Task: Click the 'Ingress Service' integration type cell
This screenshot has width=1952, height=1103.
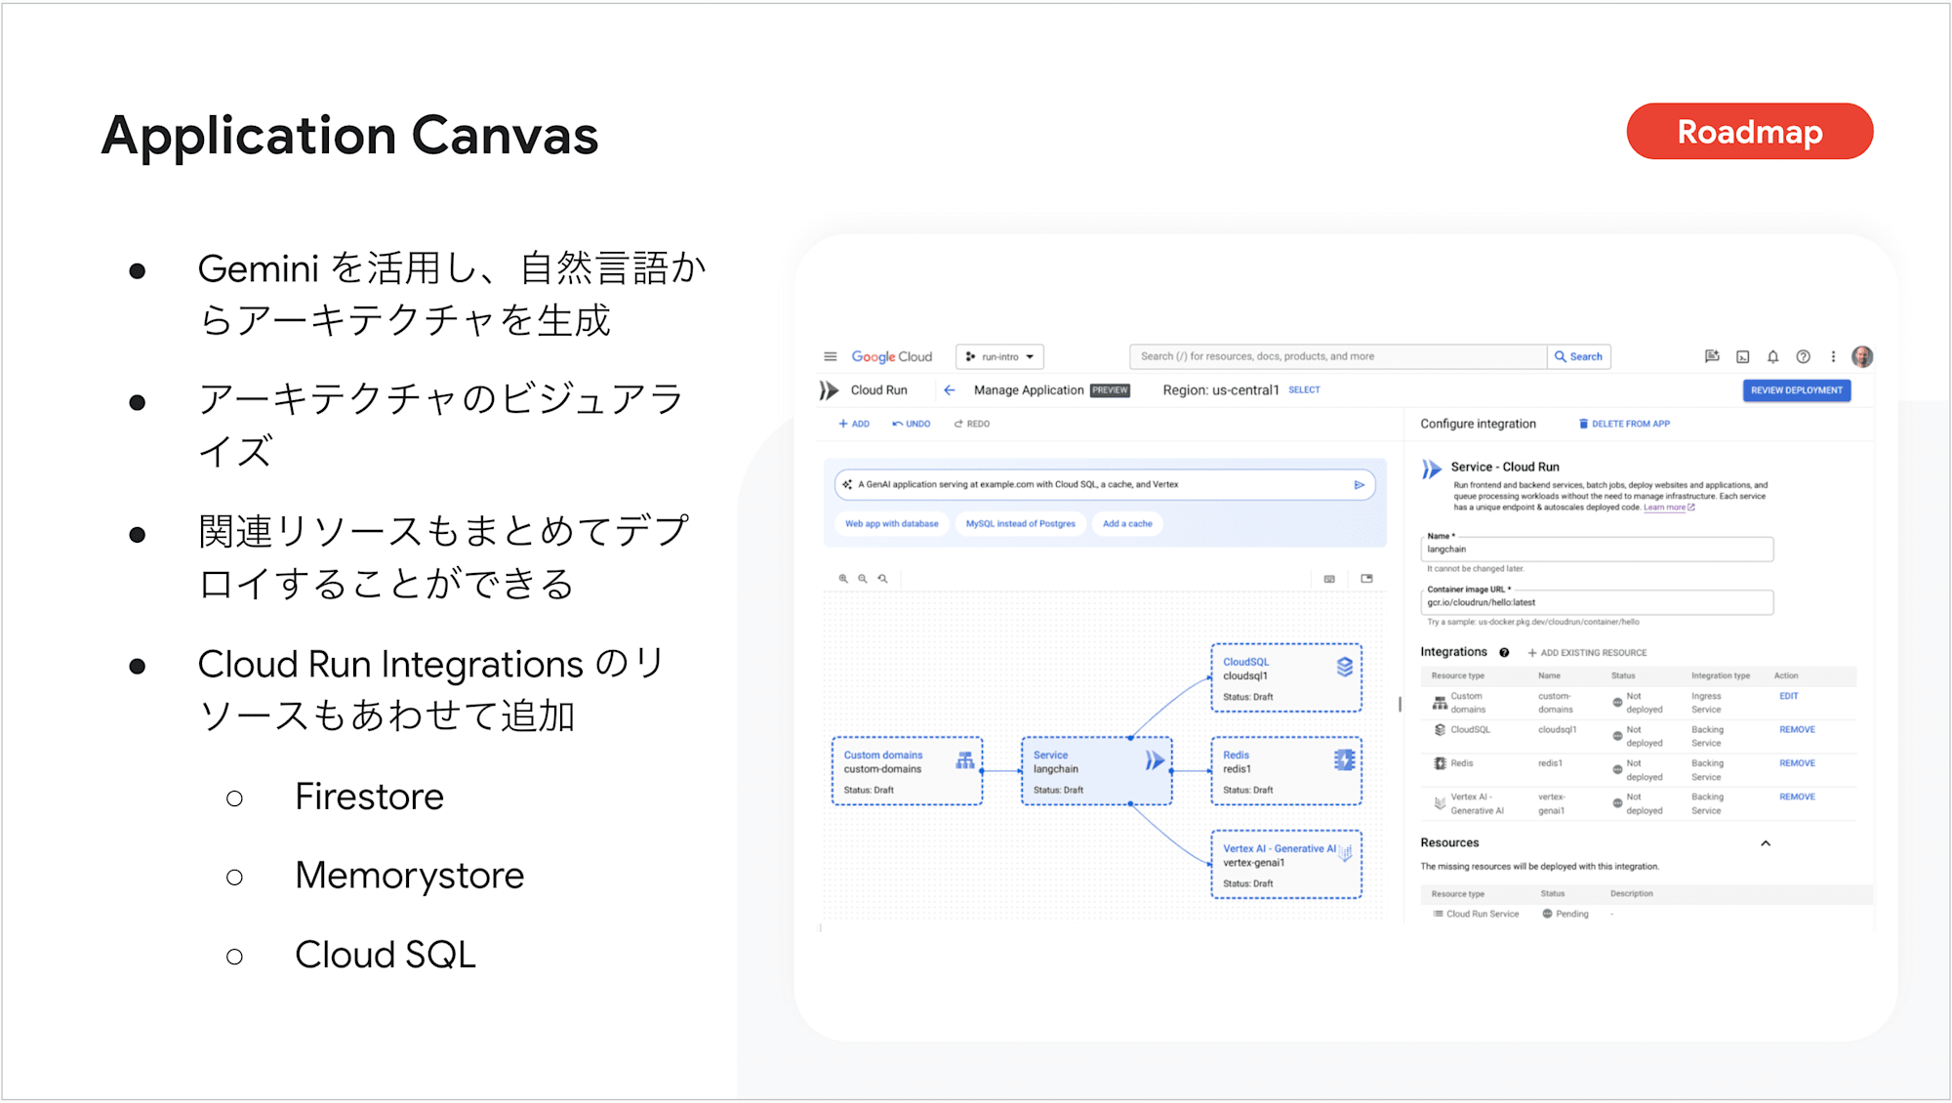Action: (1707, 703)
